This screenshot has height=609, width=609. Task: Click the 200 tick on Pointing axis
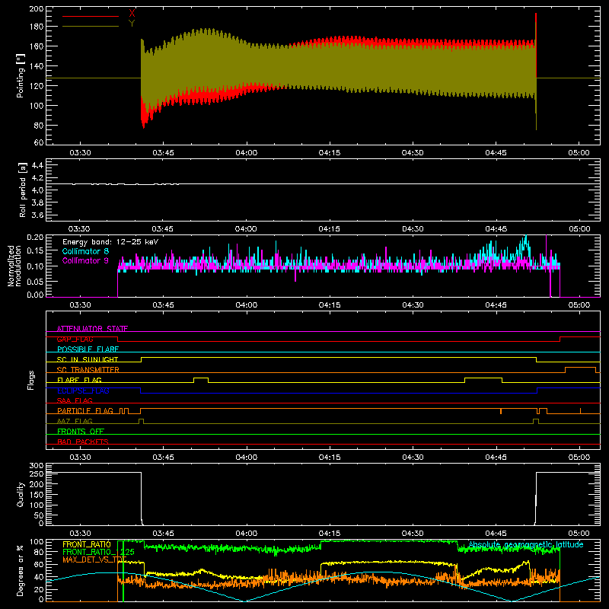(x=37, y=9)
